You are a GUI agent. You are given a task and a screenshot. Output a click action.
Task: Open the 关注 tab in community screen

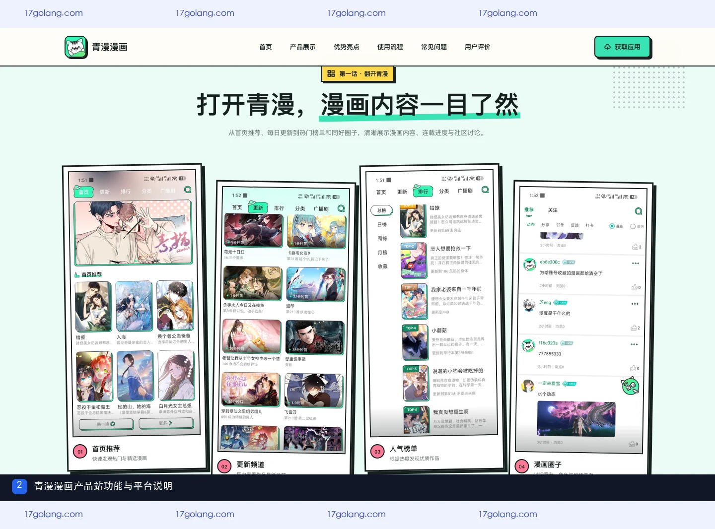click(x=553, y=210)
